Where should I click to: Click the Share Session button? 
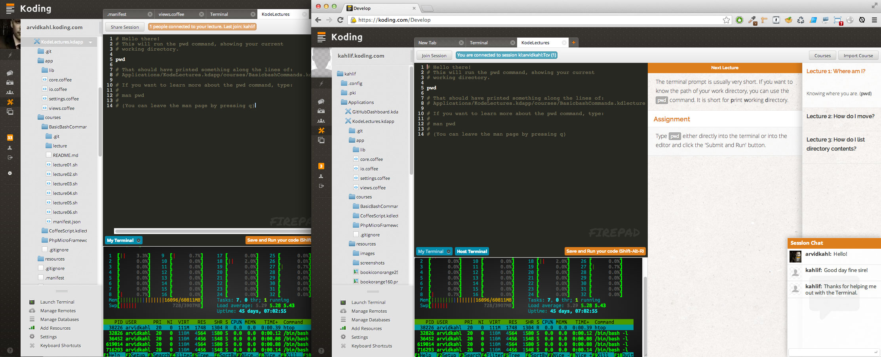point(125,27)
